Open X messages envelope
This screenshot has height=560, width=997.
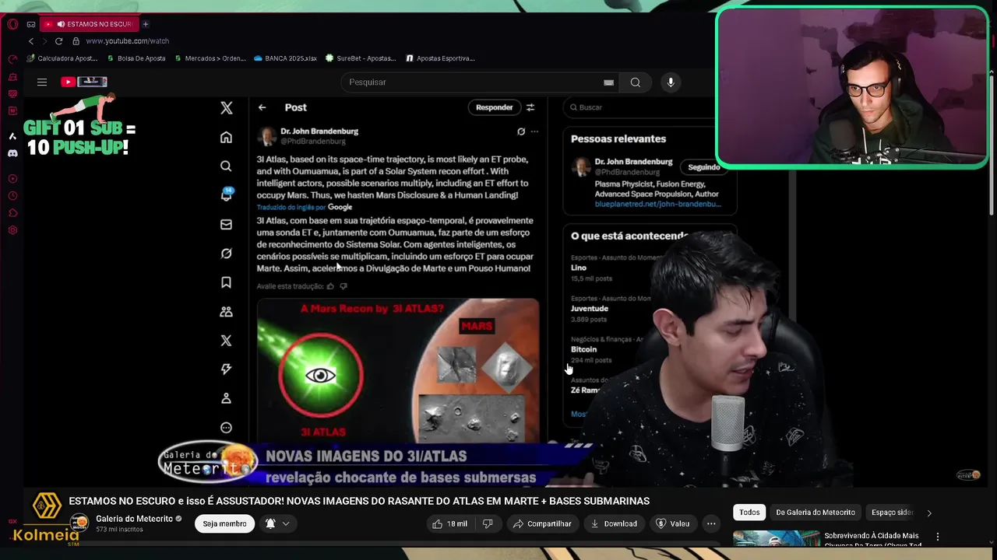pos(226,224)
